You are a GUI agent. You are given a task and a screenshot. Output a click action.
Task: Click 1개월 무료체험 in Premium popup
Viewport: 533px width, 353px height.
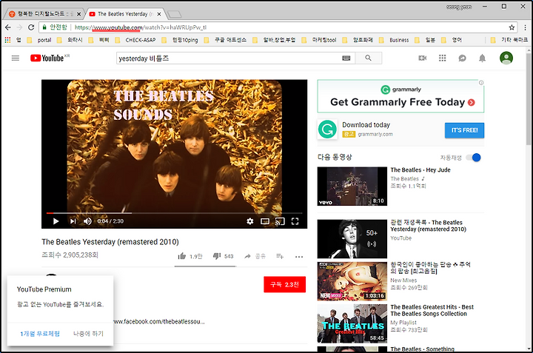[x=40, y=334]
